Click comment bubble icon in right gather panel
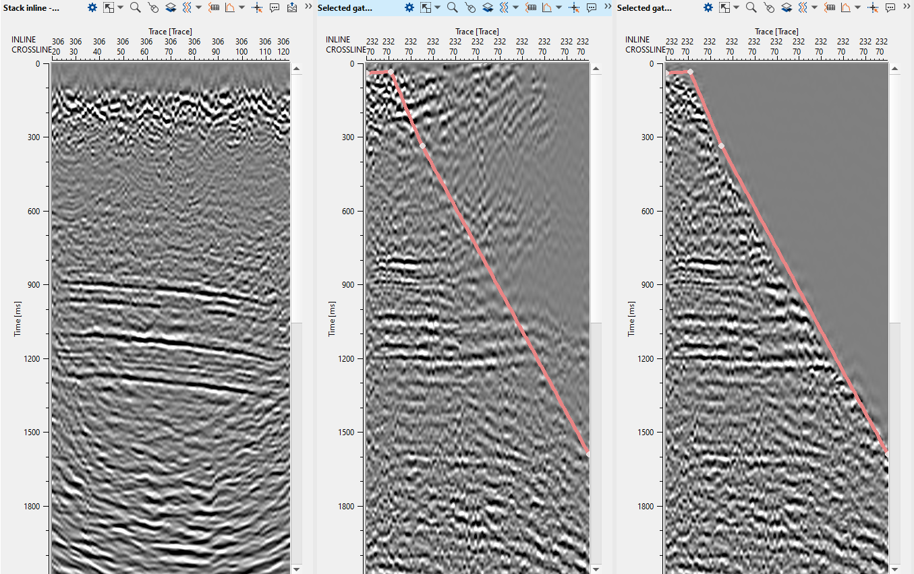The image size is (914, 574). (x=890, y=7)
